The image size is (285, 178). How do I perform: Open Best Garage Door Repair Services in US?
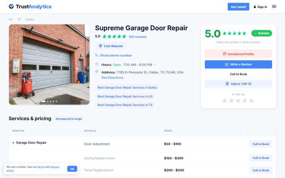coord(125,96)
